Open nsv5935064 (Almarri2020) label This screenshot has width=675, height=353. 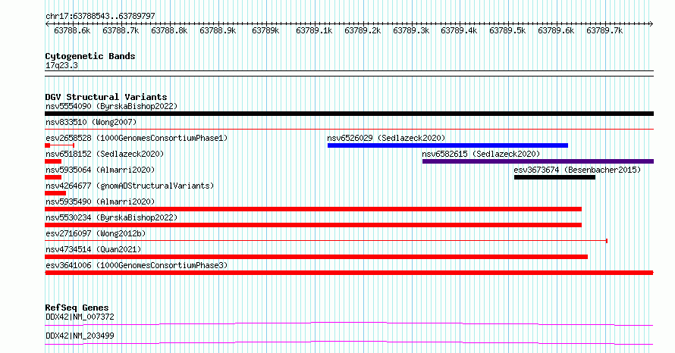click(x=100, y=170)
